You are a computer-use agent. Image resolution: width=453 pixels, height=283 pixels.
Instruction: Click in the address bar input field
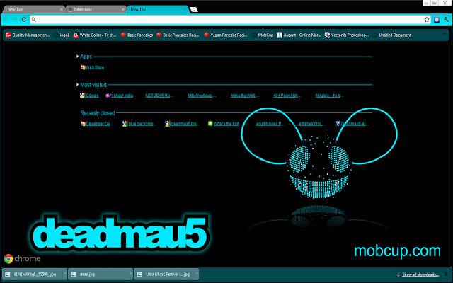[x=229, y=20]
